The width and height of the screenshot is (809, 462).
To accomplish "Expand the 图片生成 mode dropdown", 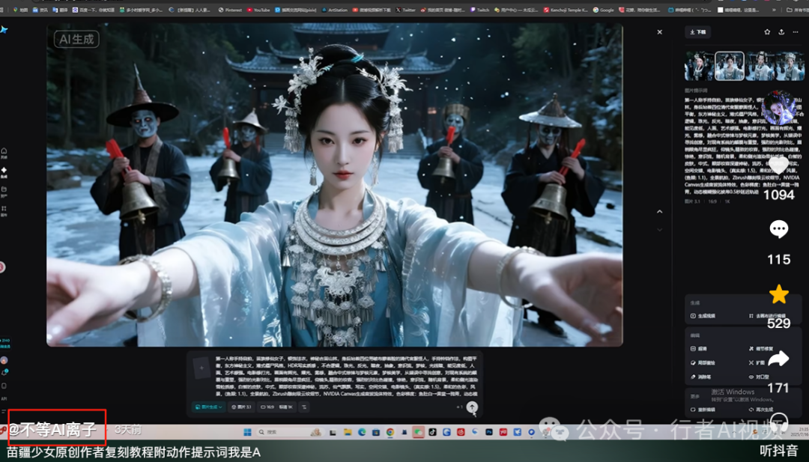I will pos(208,407).
